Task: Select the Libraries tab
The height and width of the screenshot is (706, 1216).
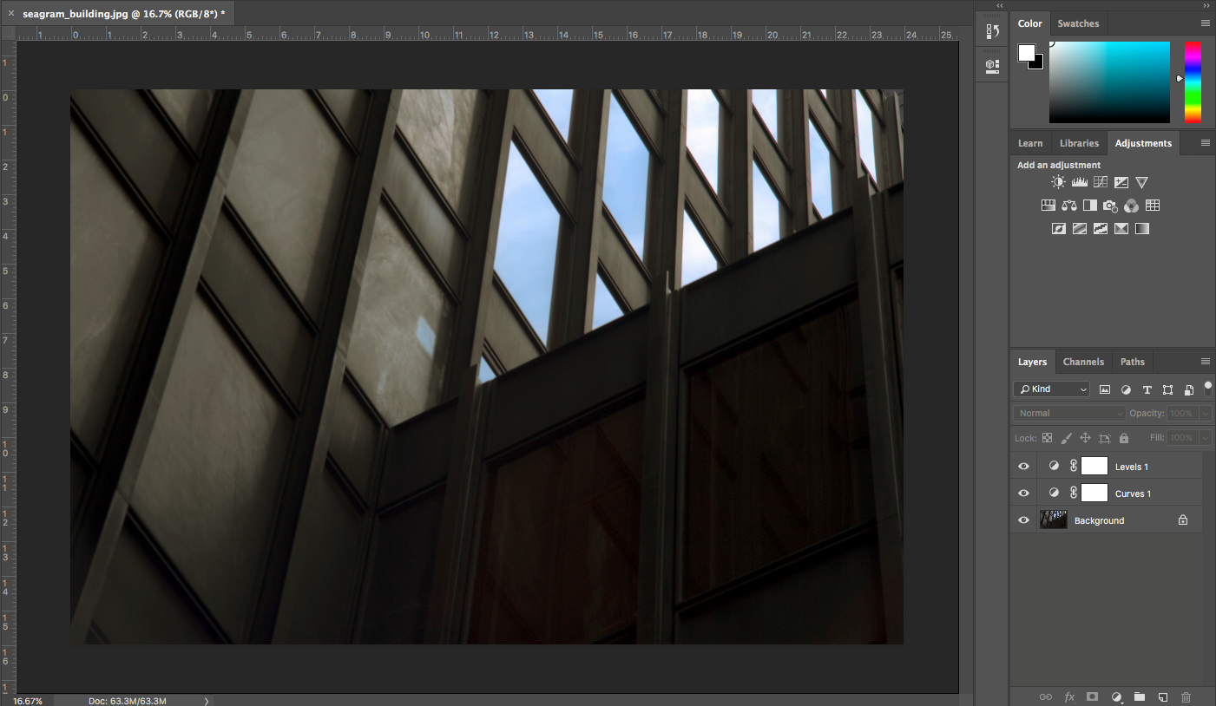Action: click(x=1079, y=143)
